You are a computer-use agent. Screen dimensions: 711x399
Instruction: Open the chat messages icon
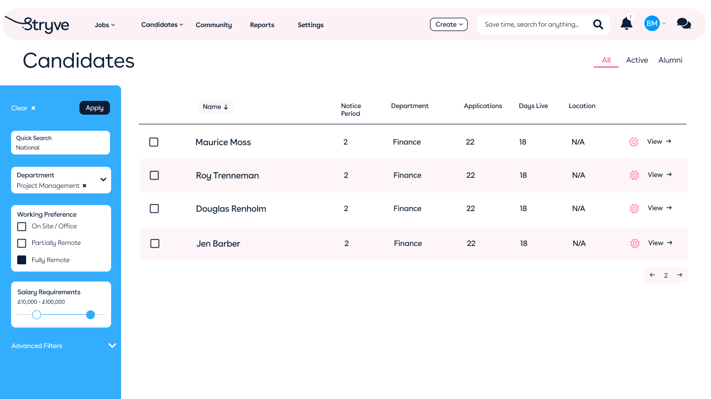pyautogui.click(x=684, y=24)
